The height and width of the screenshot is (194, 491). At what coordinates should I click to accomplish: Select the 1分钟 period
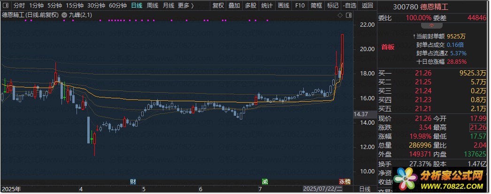pos(36,5)
